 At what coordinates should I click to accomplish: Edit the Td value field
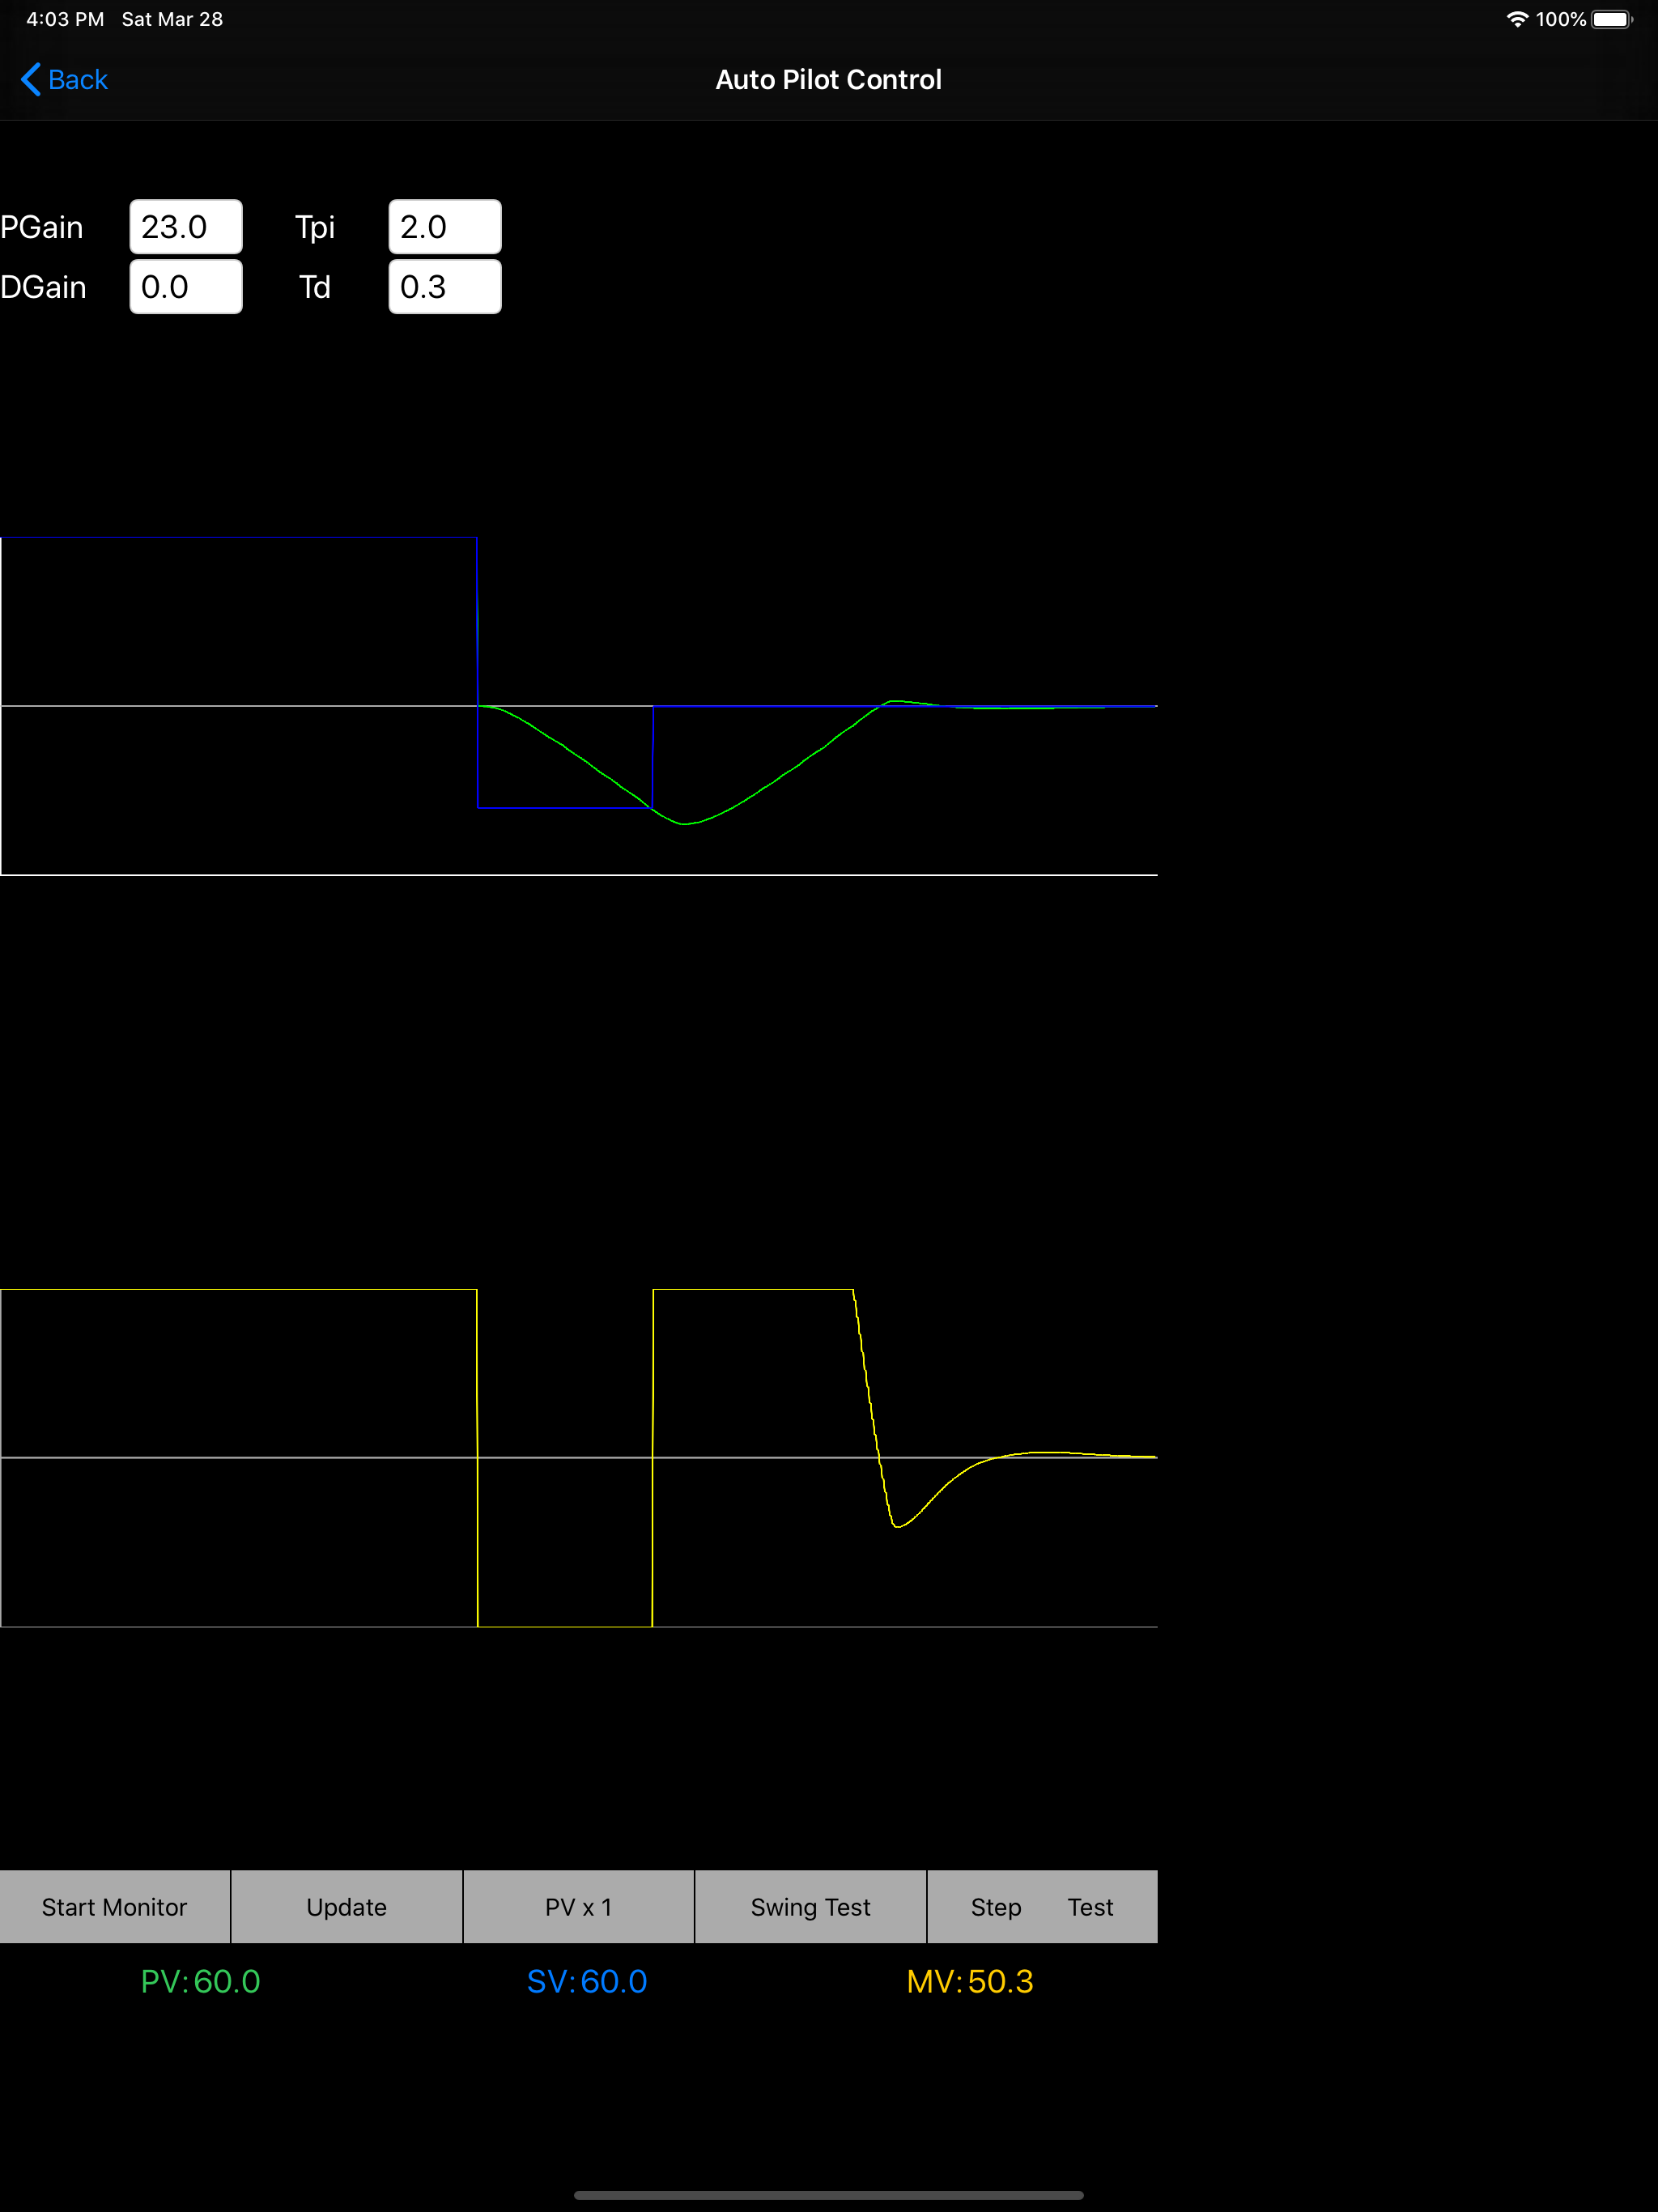tap(445, 287)
